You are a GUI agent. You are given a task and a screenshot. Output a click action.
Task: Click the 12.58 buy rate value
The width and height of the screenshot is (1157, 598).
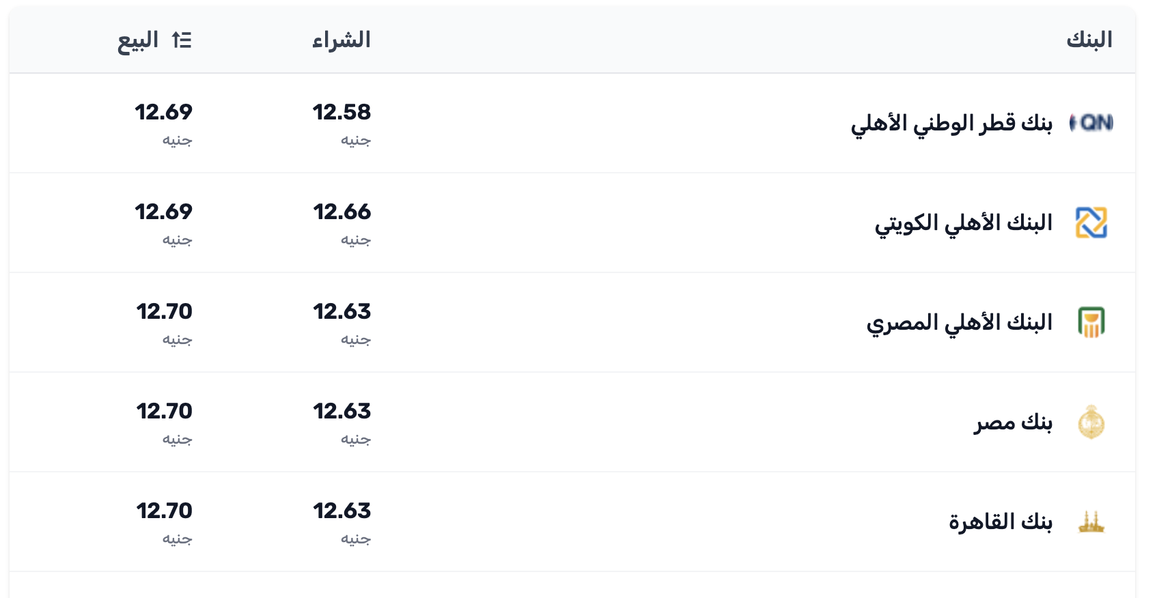coord(341,113)
